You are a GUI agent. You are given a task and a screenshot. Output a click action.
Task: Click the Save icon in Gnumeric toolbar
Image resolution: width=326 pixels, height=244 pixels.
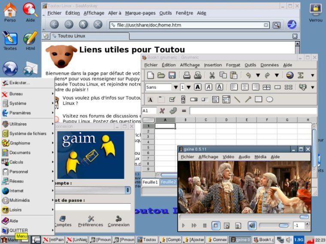point(172,75)
